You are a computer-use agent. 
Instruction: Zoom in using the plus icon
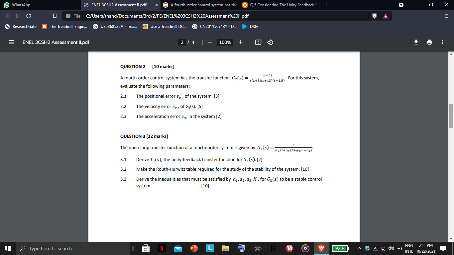[x=240, y=42]
